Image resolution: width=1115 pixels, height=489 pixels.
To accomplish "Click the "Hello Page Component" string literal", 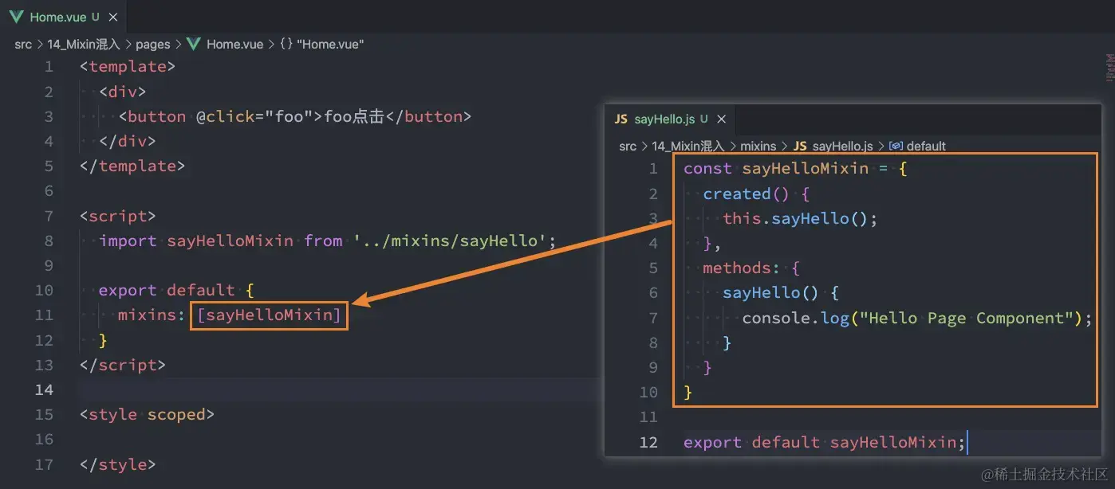I will coord(967,318).
